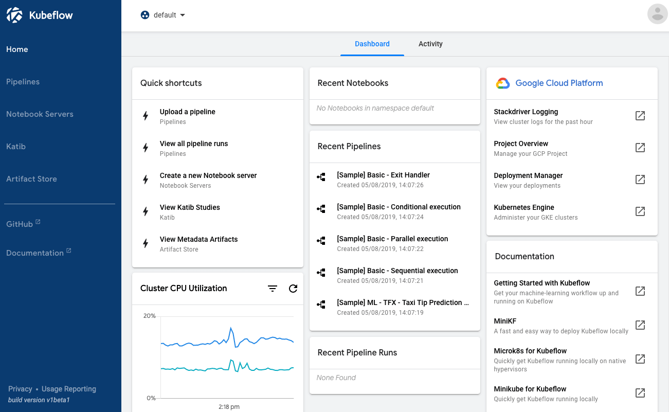Click lightning icon for Create a new Notebook server

pos(146,180)
